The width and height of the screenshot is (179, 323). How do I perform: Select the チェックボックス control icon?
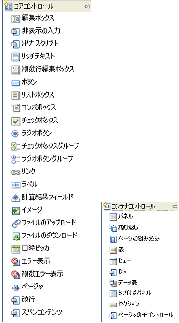point(16,121)
